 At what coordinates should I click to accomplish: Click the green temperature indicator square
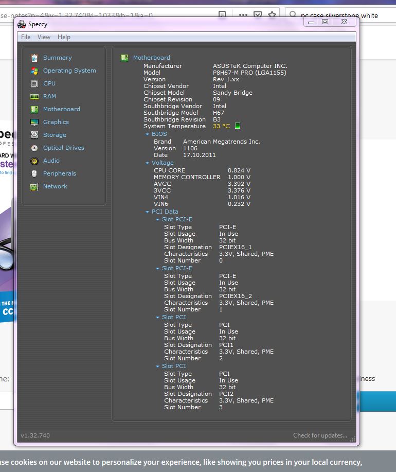238,126
